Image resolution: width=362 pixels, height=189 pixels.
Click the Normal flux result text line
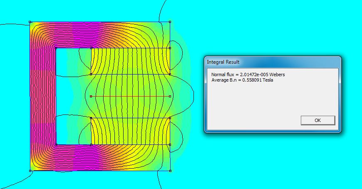(248, 75)
